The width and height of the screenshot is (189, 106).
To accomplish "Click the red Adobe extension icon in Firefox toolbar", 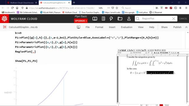I will [x=171, y=8].
